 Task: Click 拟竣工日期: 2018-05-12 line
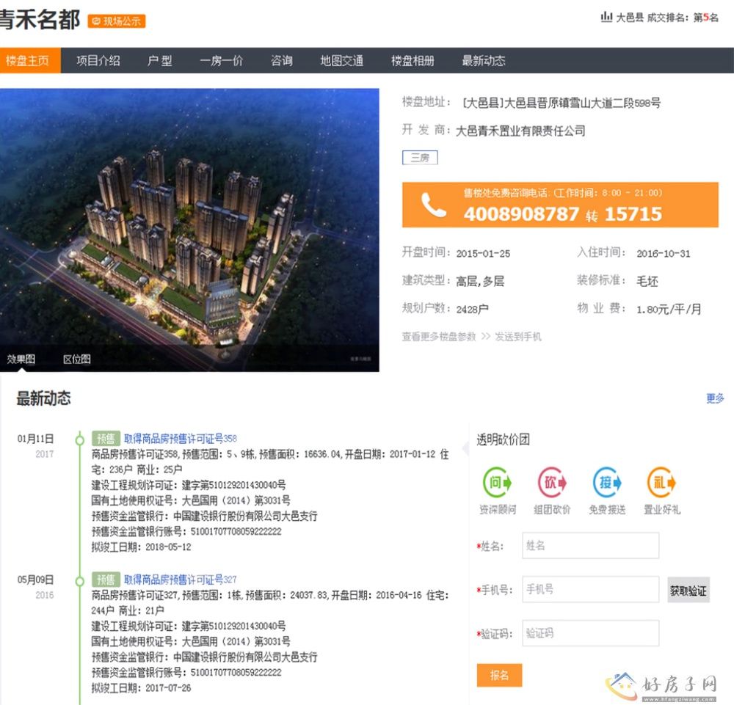tap(142, 547)
